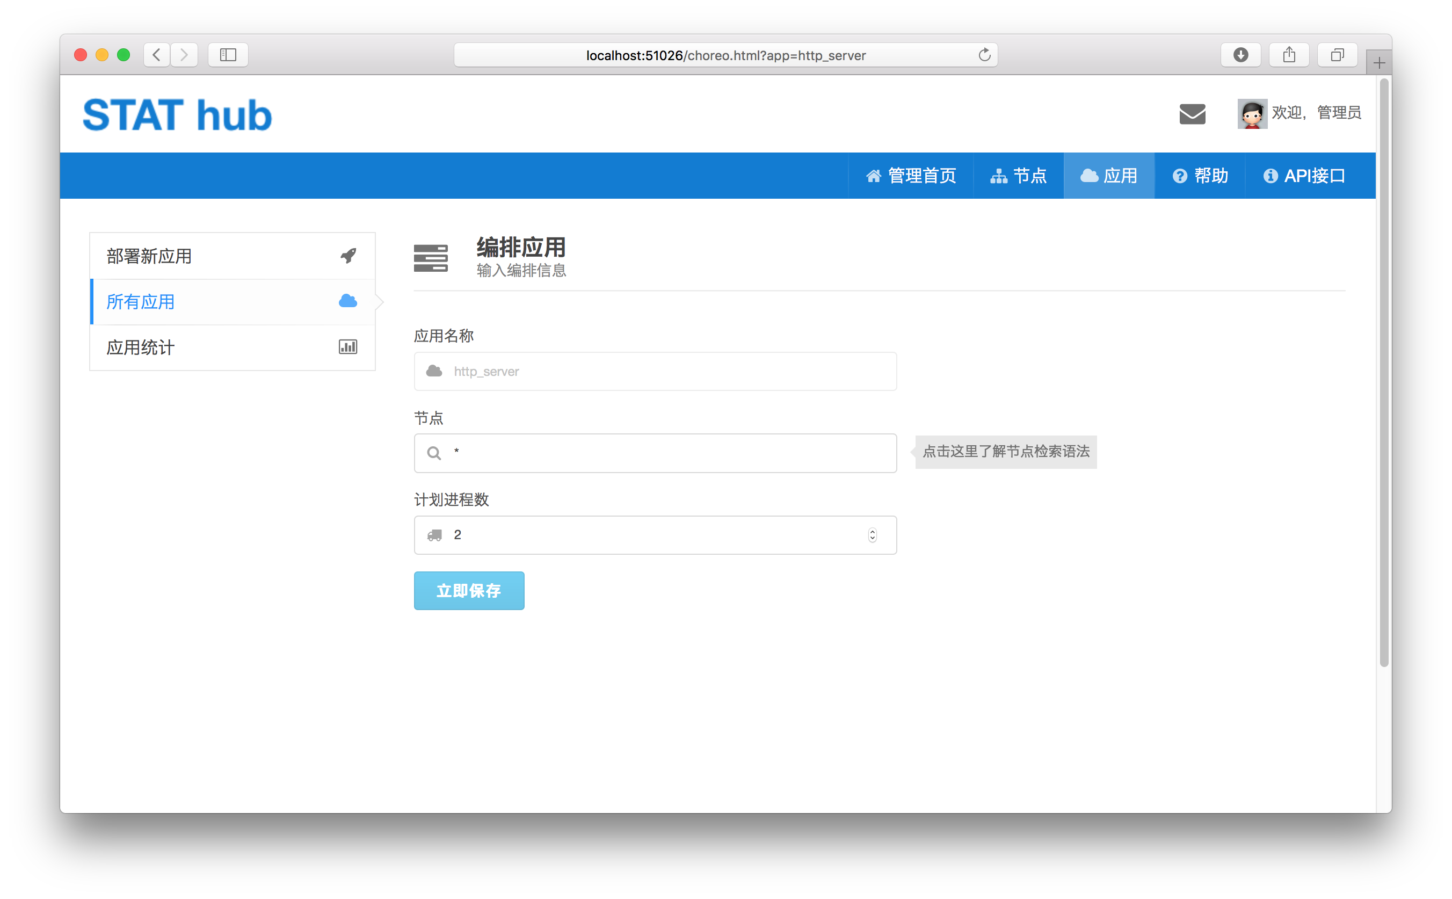Click inside the http_server application name field
The image size is (1452, 899).
coord(654,371)
